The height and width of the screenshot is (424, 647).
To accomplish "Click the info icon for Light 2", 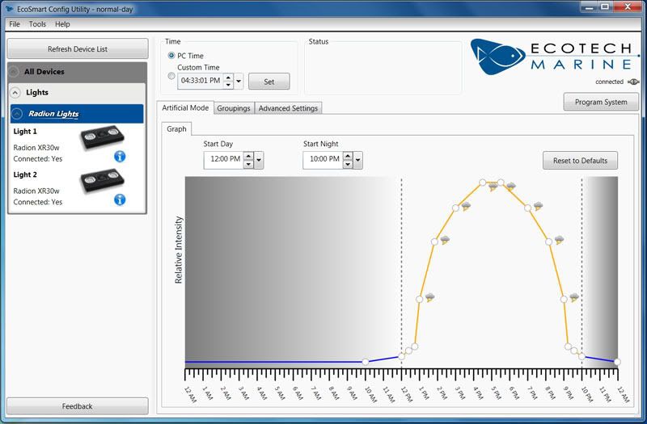I will (120, 199).
